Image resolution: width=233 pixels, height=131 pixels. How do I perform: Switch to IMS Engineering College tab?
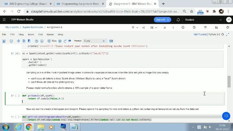tap(28, 4)
